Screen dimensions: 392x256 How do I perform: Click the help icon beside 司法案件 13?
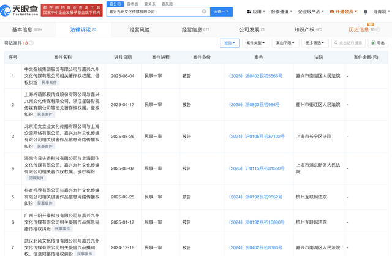(31, 43)
